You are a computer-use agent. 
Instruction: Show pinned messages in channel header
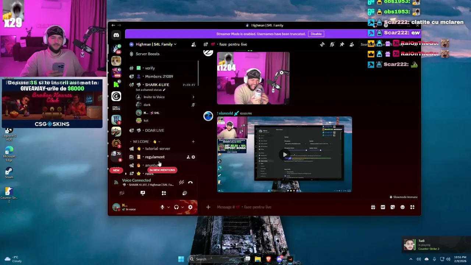pos(342,44)
